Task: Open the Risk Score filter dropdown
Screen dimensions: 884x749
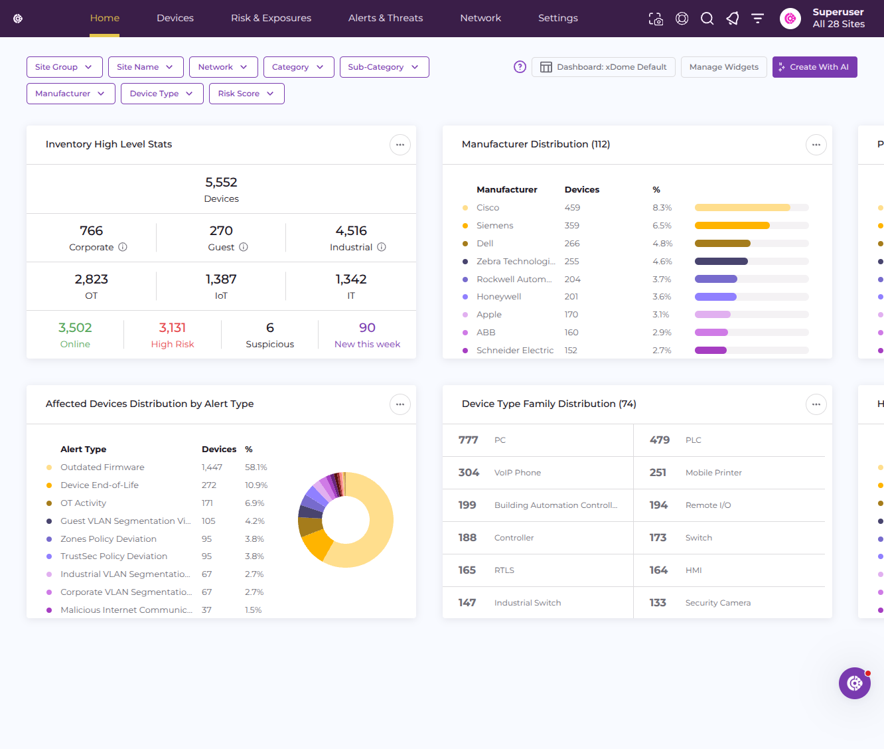Action: coord(247,94)
